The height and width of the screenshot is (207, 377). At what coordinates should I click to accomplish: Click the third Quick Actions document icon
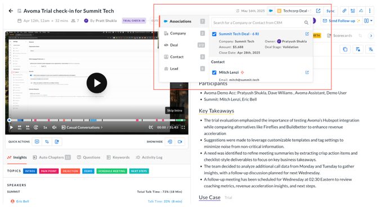point(57,142)
